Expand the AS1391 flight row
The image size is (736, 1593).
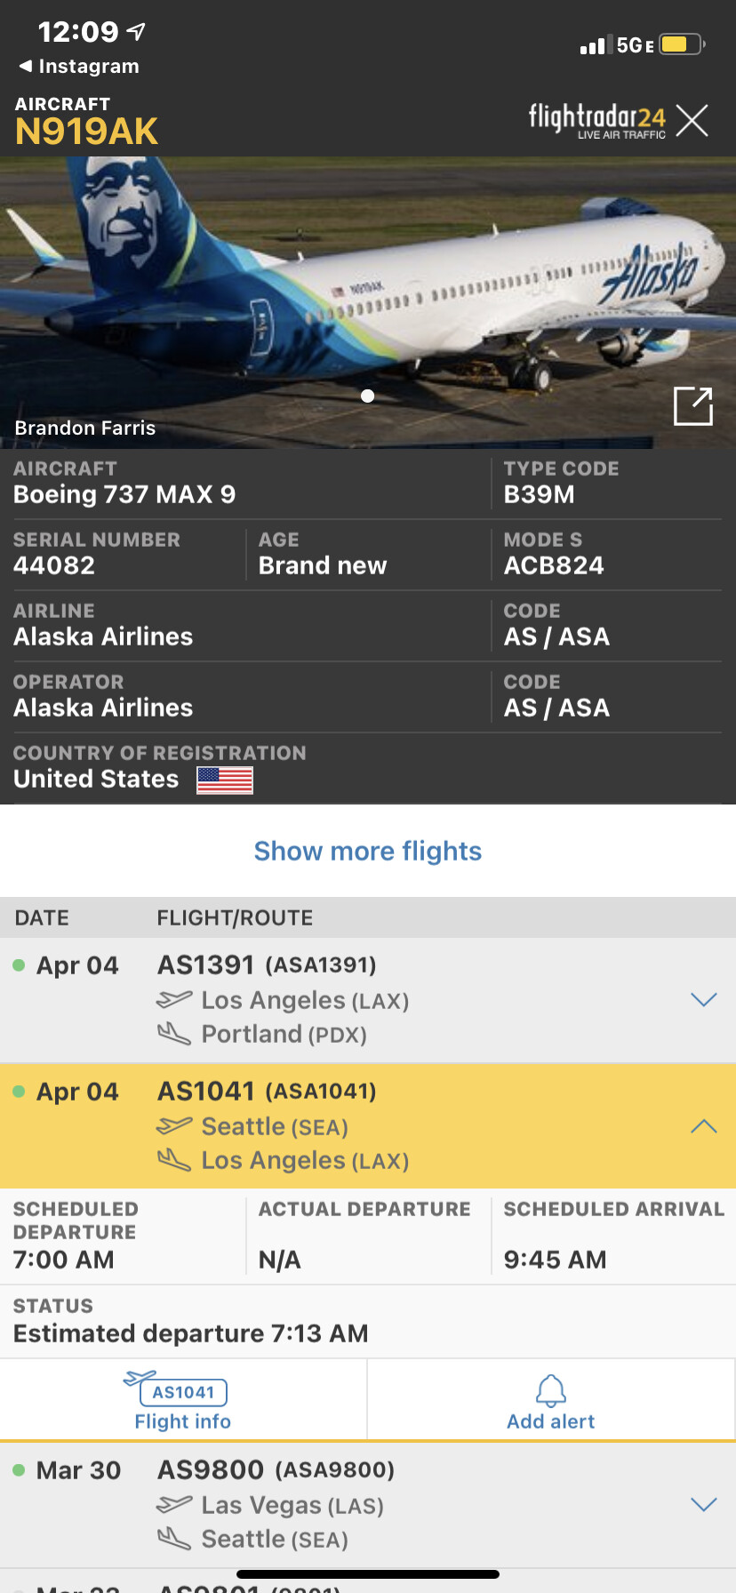[703, 1000]
